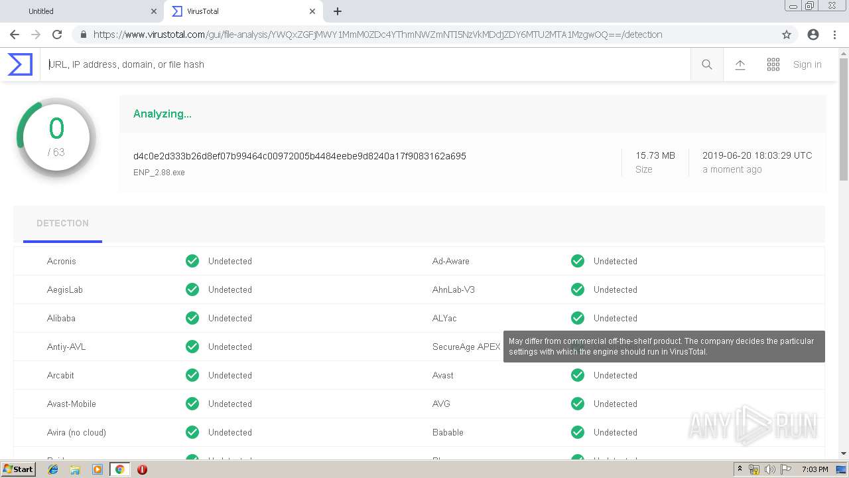Click the AhnLab-V3 engine name

(454, 290)
